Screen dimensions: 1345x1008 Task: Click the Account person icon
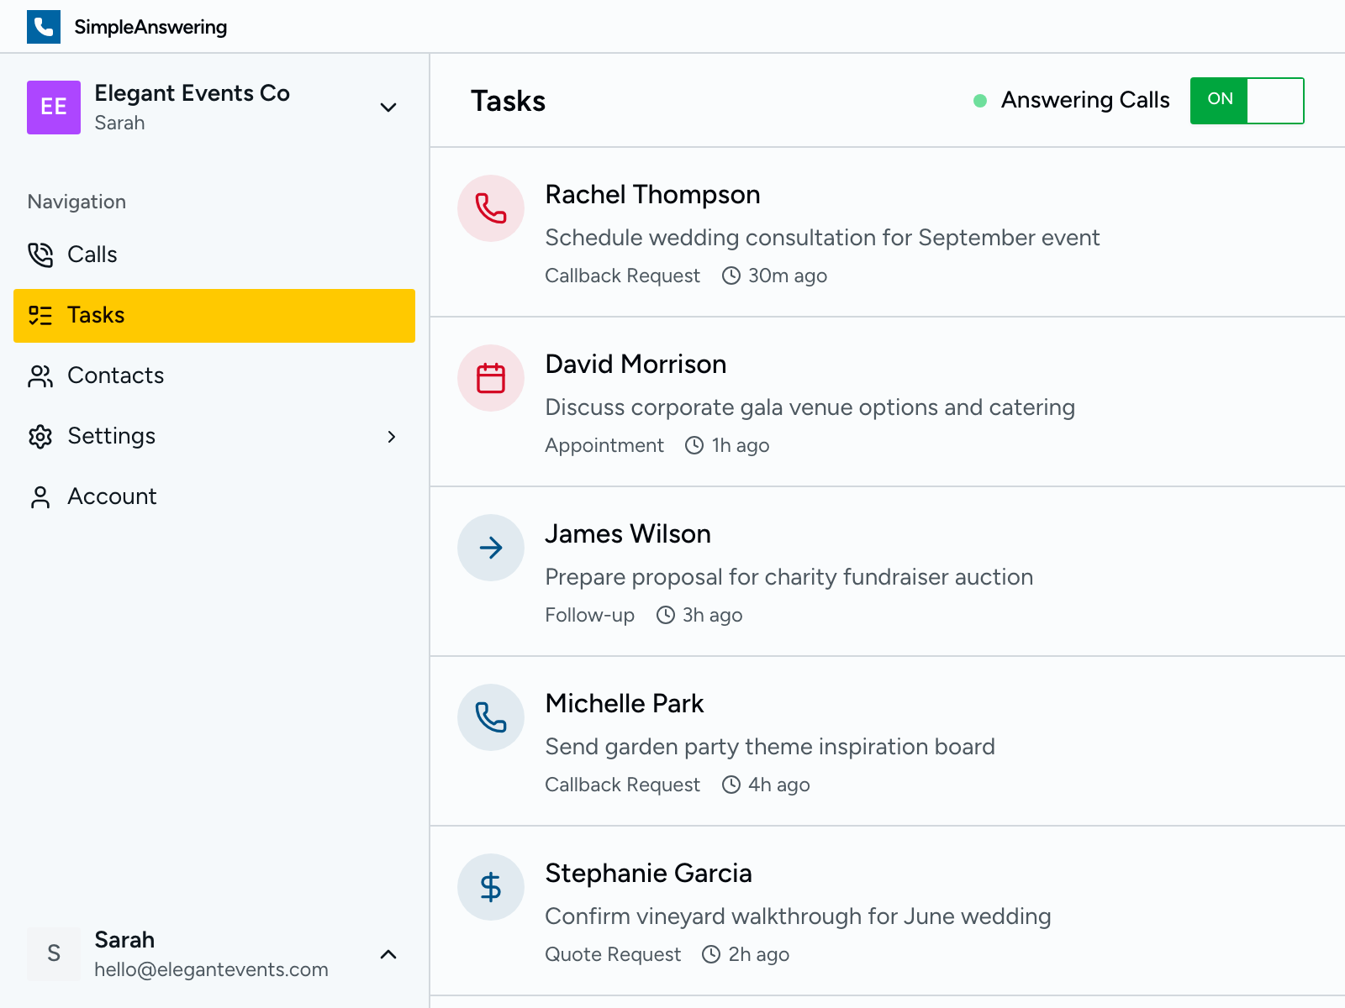click(40, 496)
